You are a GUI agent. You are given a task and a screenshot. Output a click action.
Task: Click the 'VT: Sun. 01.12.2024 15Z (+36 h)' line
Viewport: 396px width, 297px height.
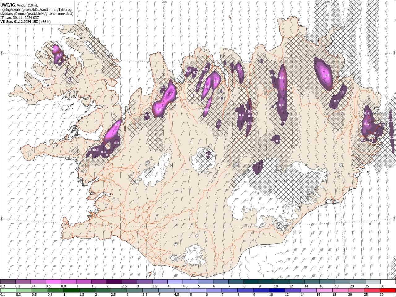point(25,22)
